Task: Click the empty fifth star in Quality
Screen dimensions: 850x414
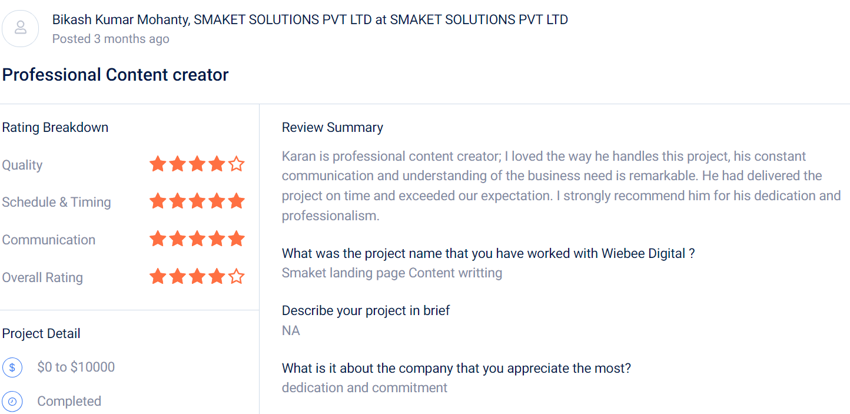Action: [237, 164]
